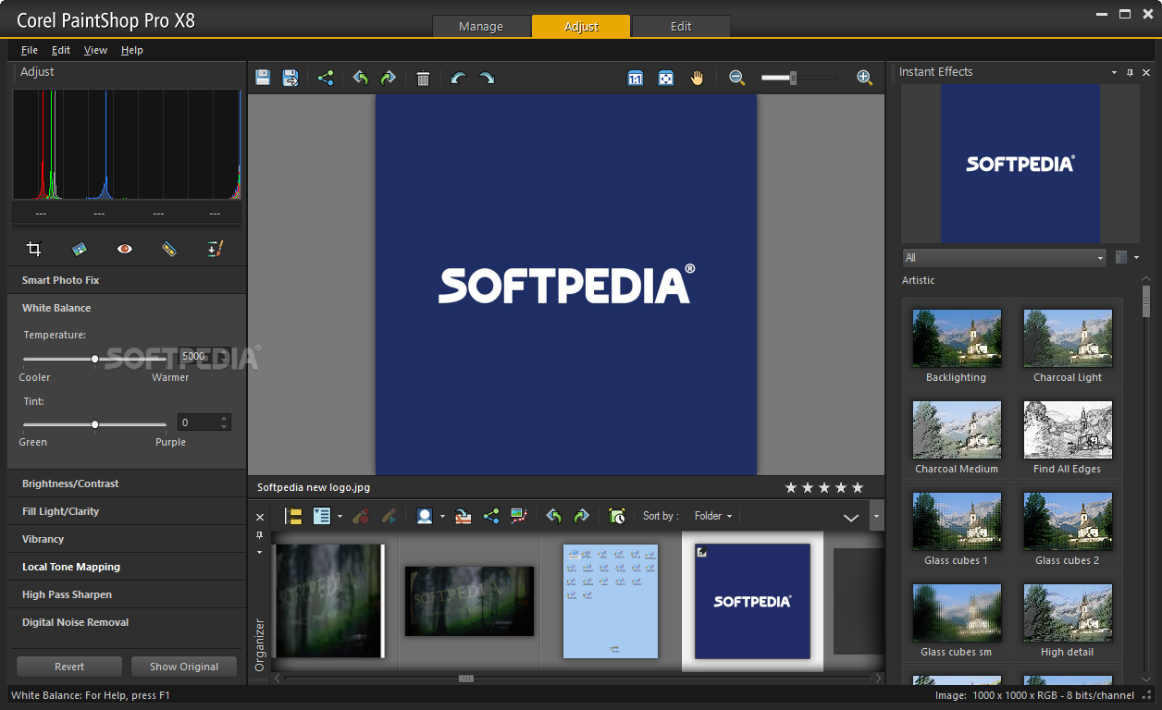The height and width of the screenshot is (710, 1162).
Task: Open the person tagging dropdown arrow
Action: click(442, 517)
